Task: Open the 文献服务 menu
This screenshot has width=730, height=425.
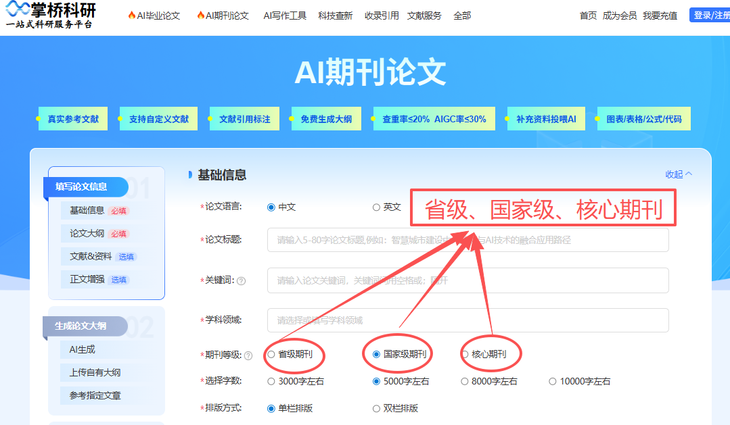Action: [x=424, y=16]
